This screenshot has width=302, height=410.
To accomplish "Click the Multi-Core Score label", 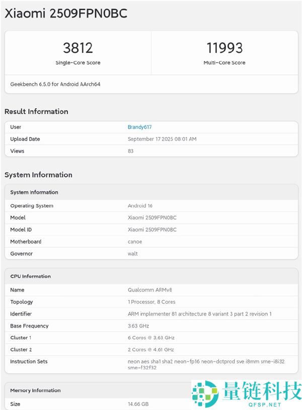I will click(x=224, y=63).
